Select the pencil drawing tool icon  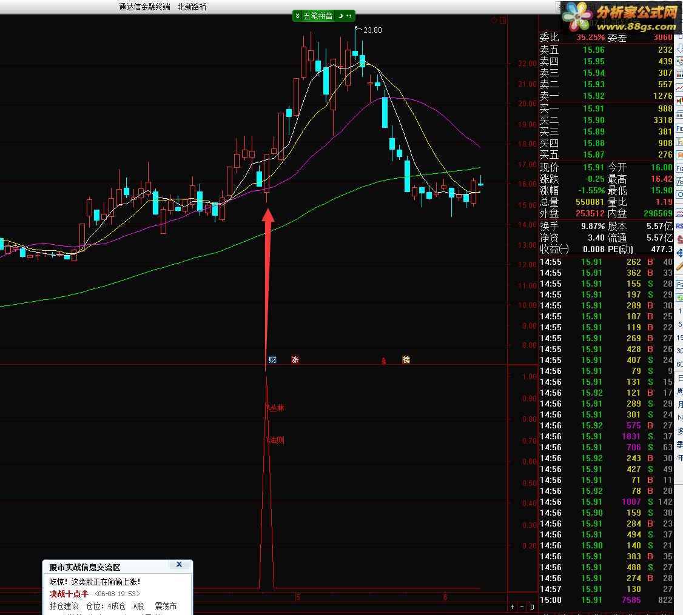pos(679,267)
